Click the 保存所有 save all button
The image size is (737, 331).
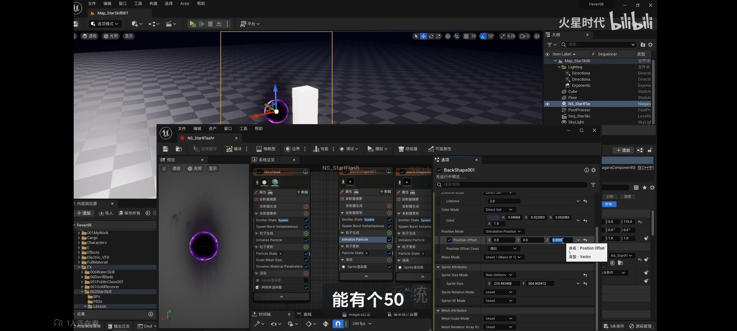(x=130, y=213)
